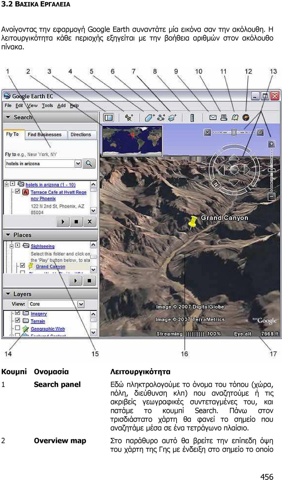Click the tilt-down icon right of tilt slider
Image resolution: width=282 pixels, height=480 pixels.
click(x=260, y=132)
